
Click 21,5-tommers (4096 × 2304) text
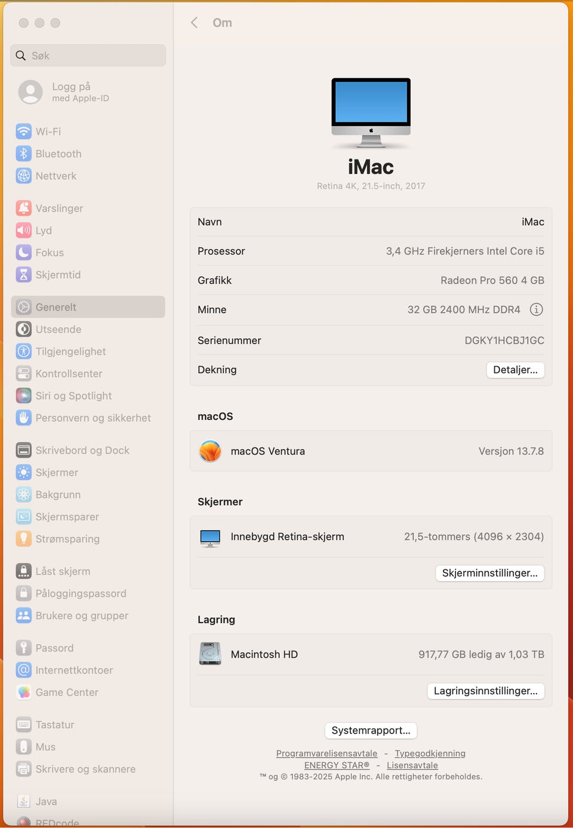[474, 536]
